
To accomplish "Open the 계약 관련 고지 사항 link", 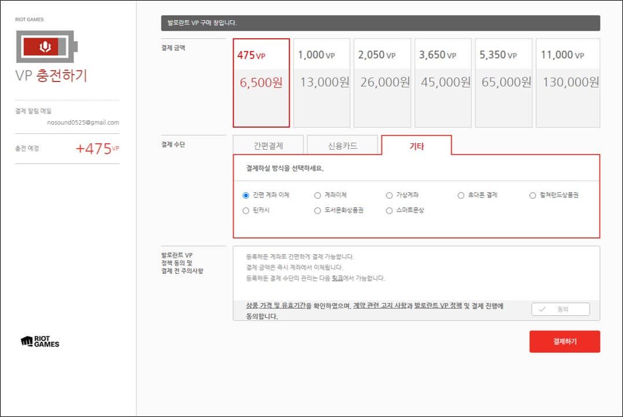I will [x=380, y=306].
